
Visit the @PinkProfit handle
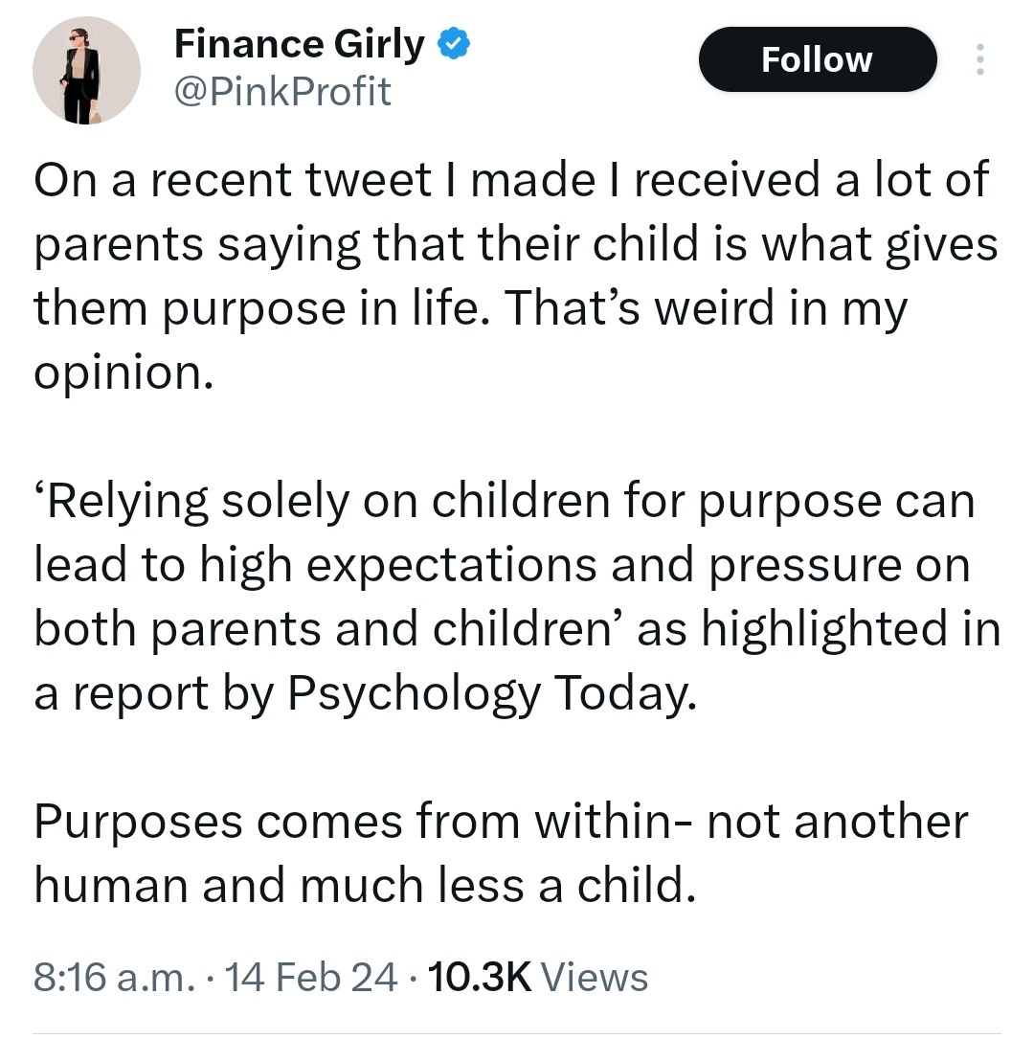(282, 91)
